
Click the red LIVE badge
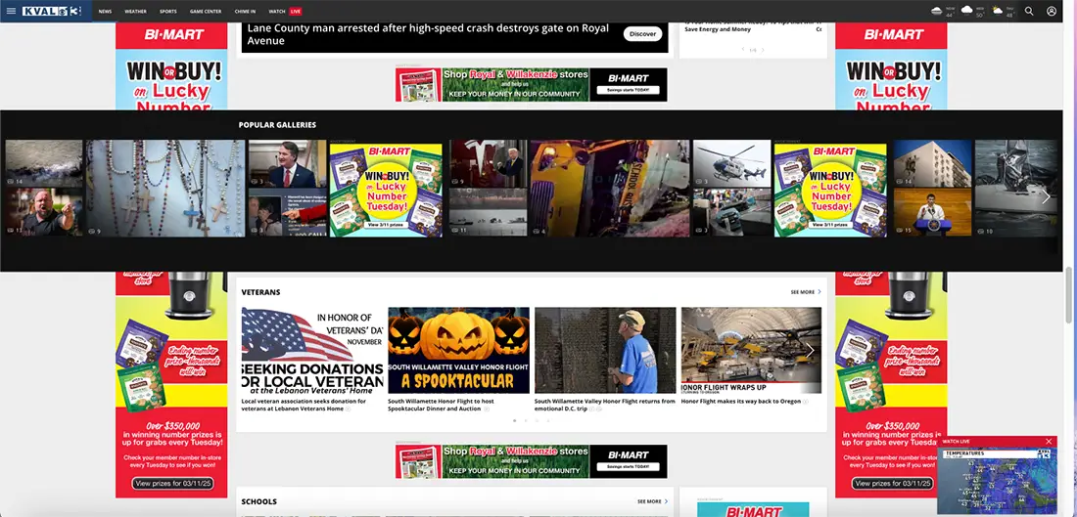pos(296,11)
